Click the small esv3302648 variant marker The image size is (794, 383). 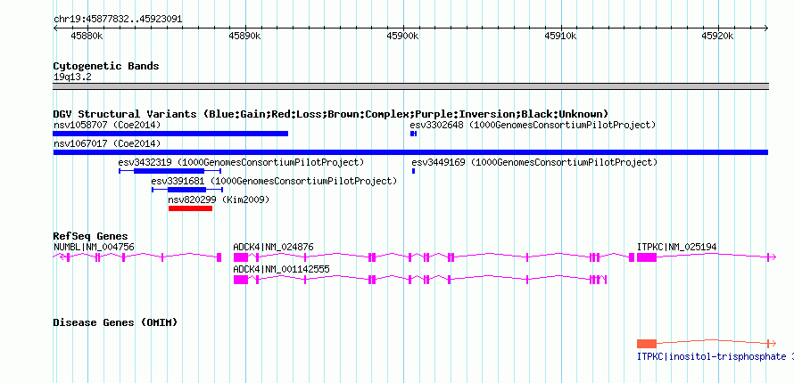click(413, 134)
